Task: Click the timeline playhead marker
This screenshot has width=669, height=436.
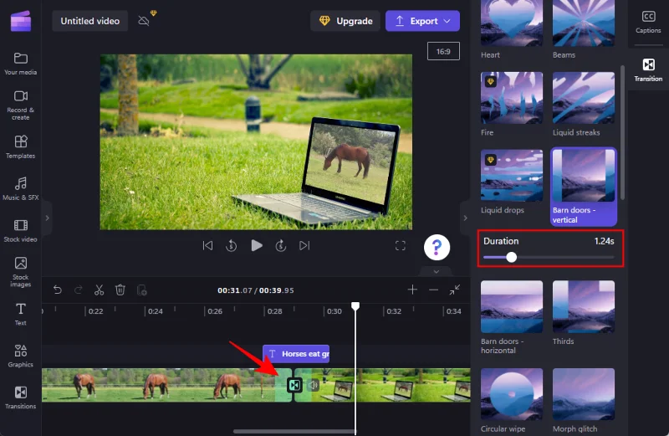Action: click(355, 305)
